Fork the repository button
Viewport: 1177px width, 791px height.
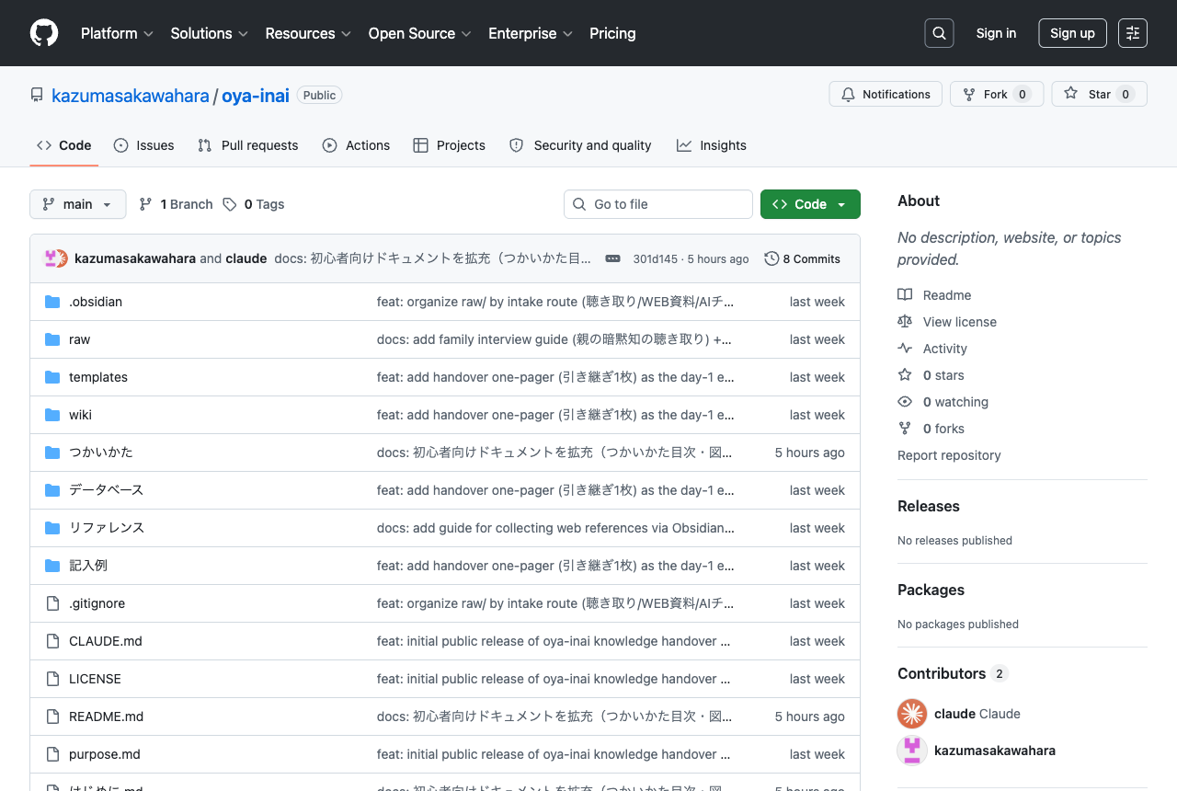pyautogui.click(x=997, y=94)
